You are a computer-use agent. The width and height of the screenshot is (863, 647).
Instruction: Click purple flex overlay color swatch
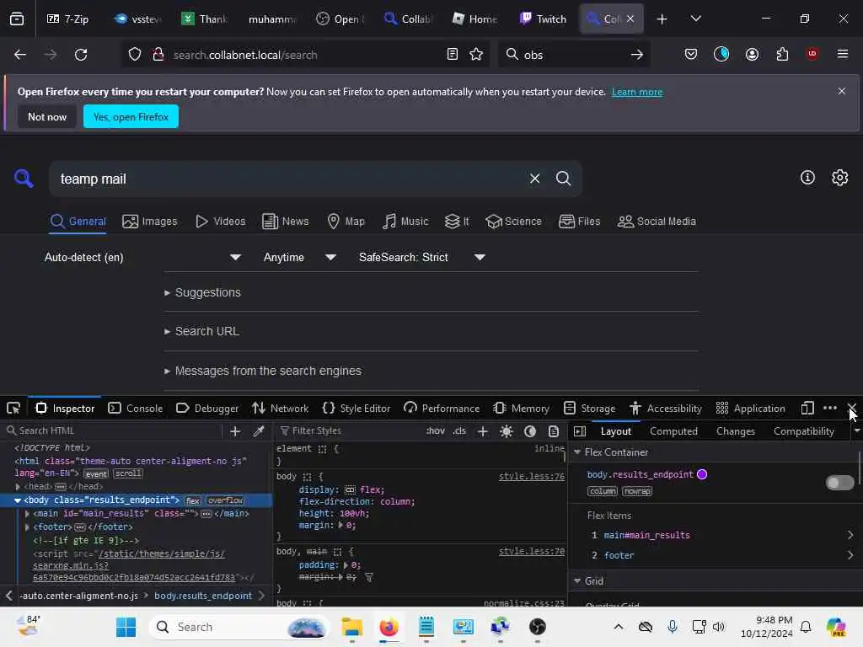click(702, 474)
